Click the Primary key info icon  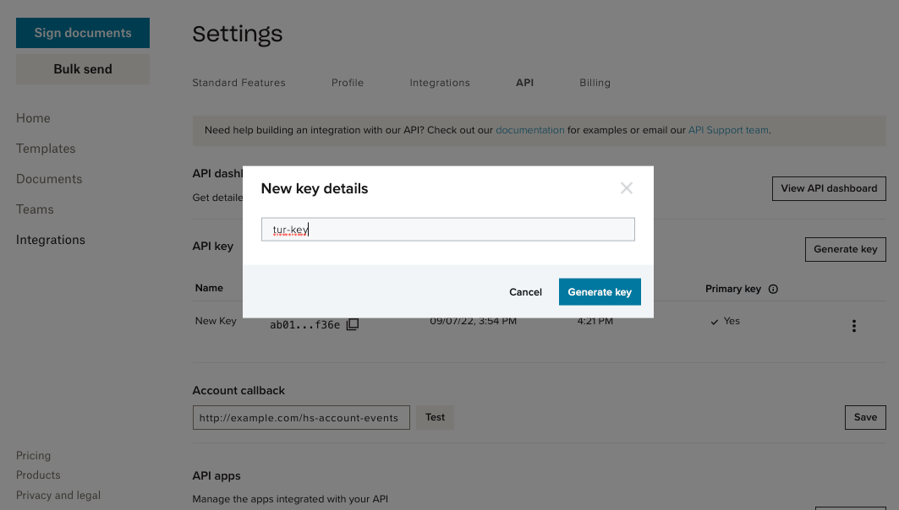point(772,289)
